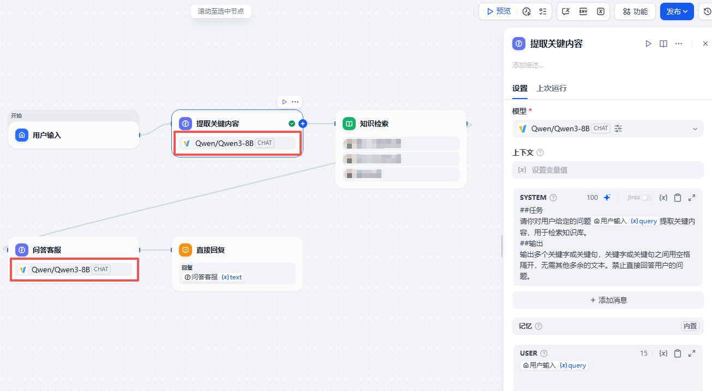712x391 pixels.
Task: Expand the USER prompt editor to fullscreen
Action: click(x=692, y=353)
